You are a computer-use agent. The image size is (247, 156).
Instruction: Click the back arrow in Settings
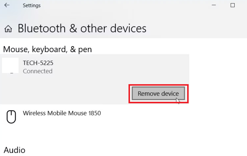click(7, 5)
